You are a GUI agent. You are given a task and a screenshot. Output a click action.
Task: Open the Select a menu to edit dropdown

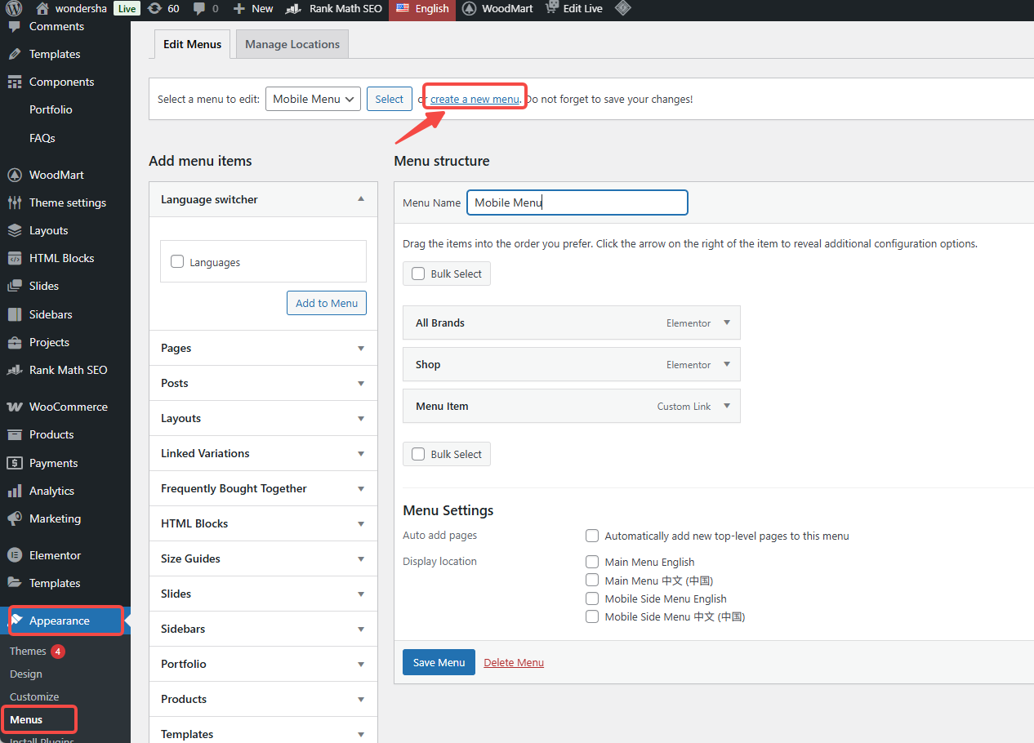313,98
